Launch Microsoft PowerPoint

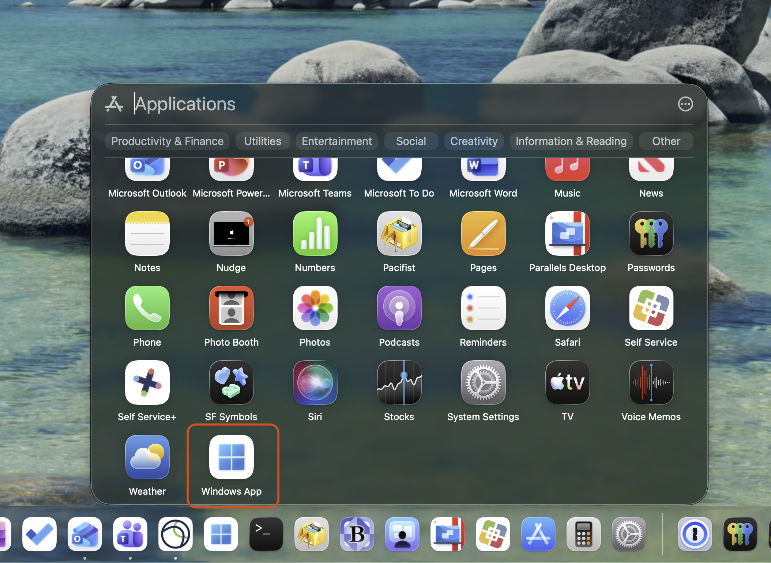coord(232,169)
